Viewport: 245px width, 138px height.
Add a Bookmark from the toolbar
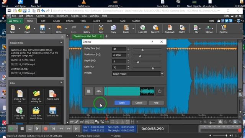point(170,29)
